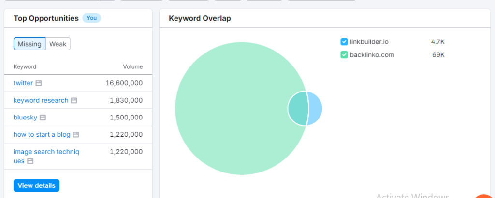The width and height of the screenshot is (495, 198).
Task: Click the Keyword Overlap heading
Action: [200, 18]
